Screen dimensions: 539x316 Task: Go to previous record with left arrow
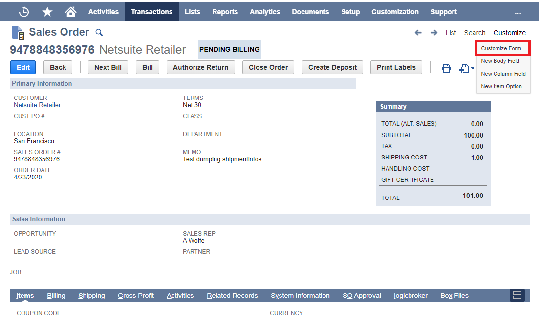pyautogui.click(x=418, y=33)
